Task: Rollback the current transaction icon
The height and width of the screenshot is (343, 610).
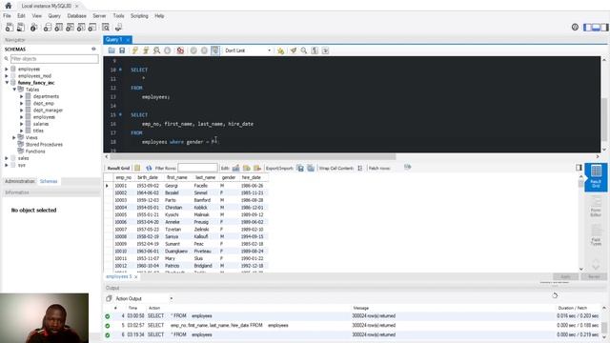Action: [204, 50]
